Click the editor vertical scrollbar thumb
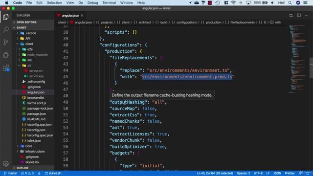Viewport: 313px width, 176px height. 311,68
